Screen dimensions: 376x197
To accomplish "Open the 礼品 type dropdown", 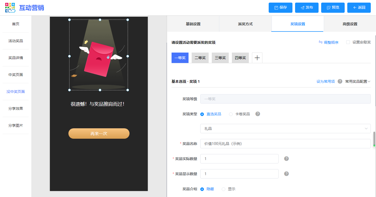I will 285,129.
